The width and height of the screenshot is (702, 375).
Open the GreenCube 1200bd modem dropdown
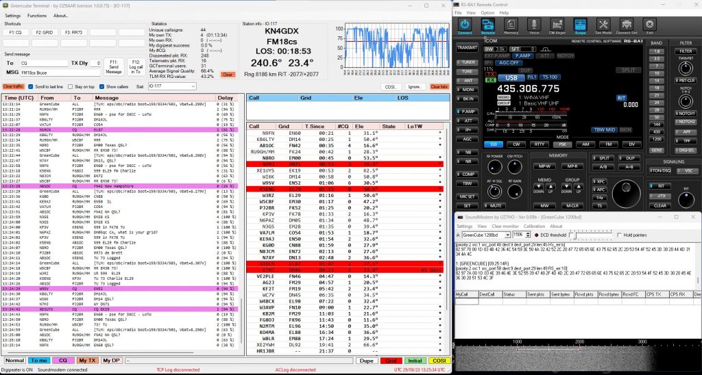coord(486,235)
